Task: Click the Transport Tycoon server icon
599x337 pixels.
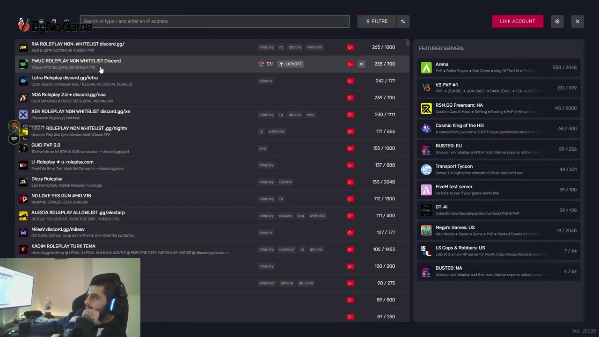Action: point(426,169)
